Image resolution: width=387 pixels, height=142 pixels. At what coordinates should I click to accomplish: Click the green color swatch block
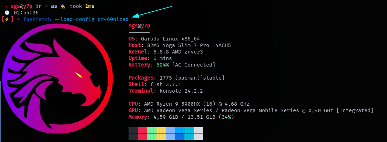click(x=152, y=133)
